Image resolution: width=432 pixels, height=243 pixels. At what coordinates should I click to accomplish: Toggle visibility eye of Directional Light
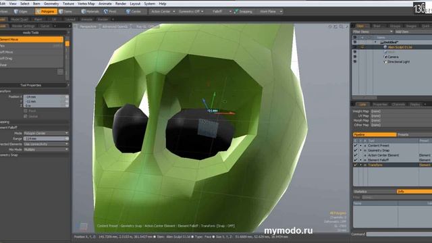pyautogui.click(x=355, y=61)
